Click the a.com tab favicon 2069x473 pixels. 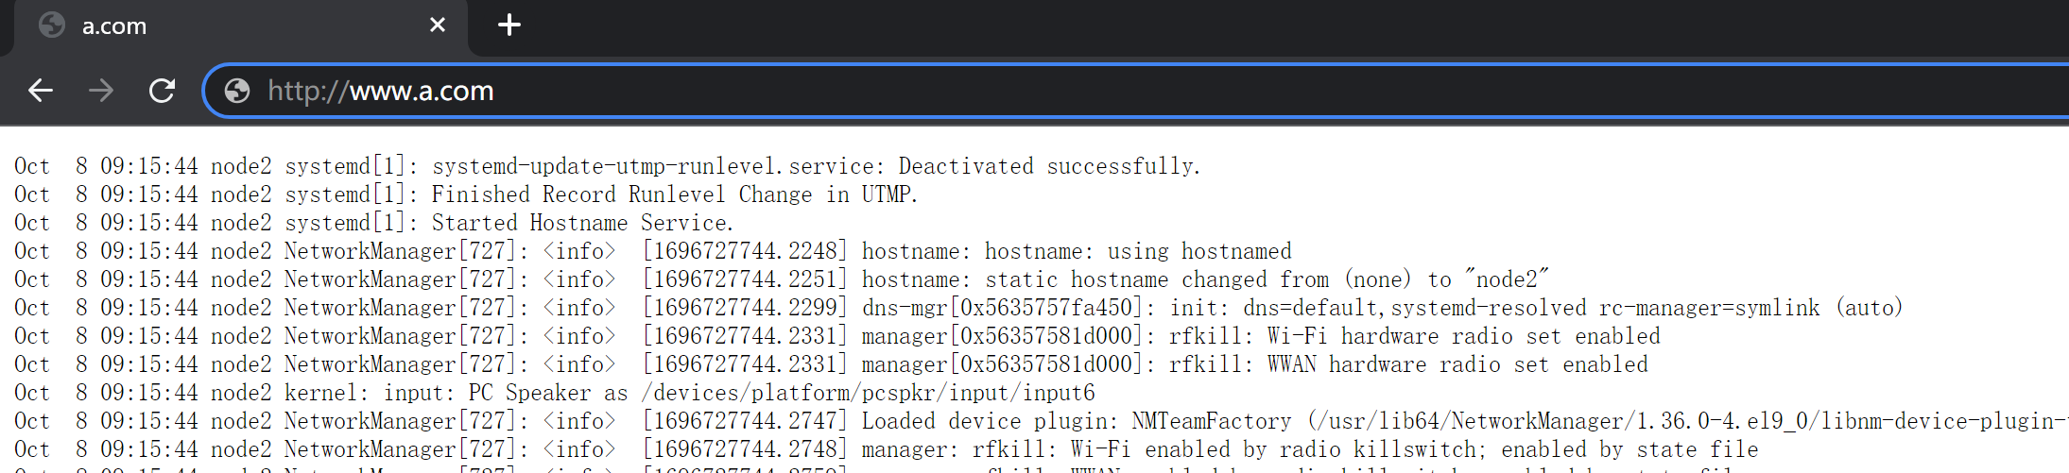[x=52, y=25]
